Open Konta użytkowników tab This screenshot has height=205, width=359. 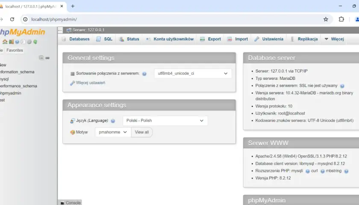tap(170, 39)
